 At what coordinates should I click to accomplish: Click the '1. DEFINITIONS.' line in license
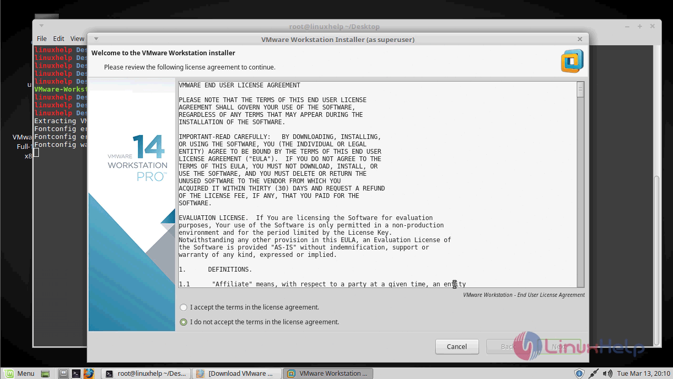click(215, 270)
